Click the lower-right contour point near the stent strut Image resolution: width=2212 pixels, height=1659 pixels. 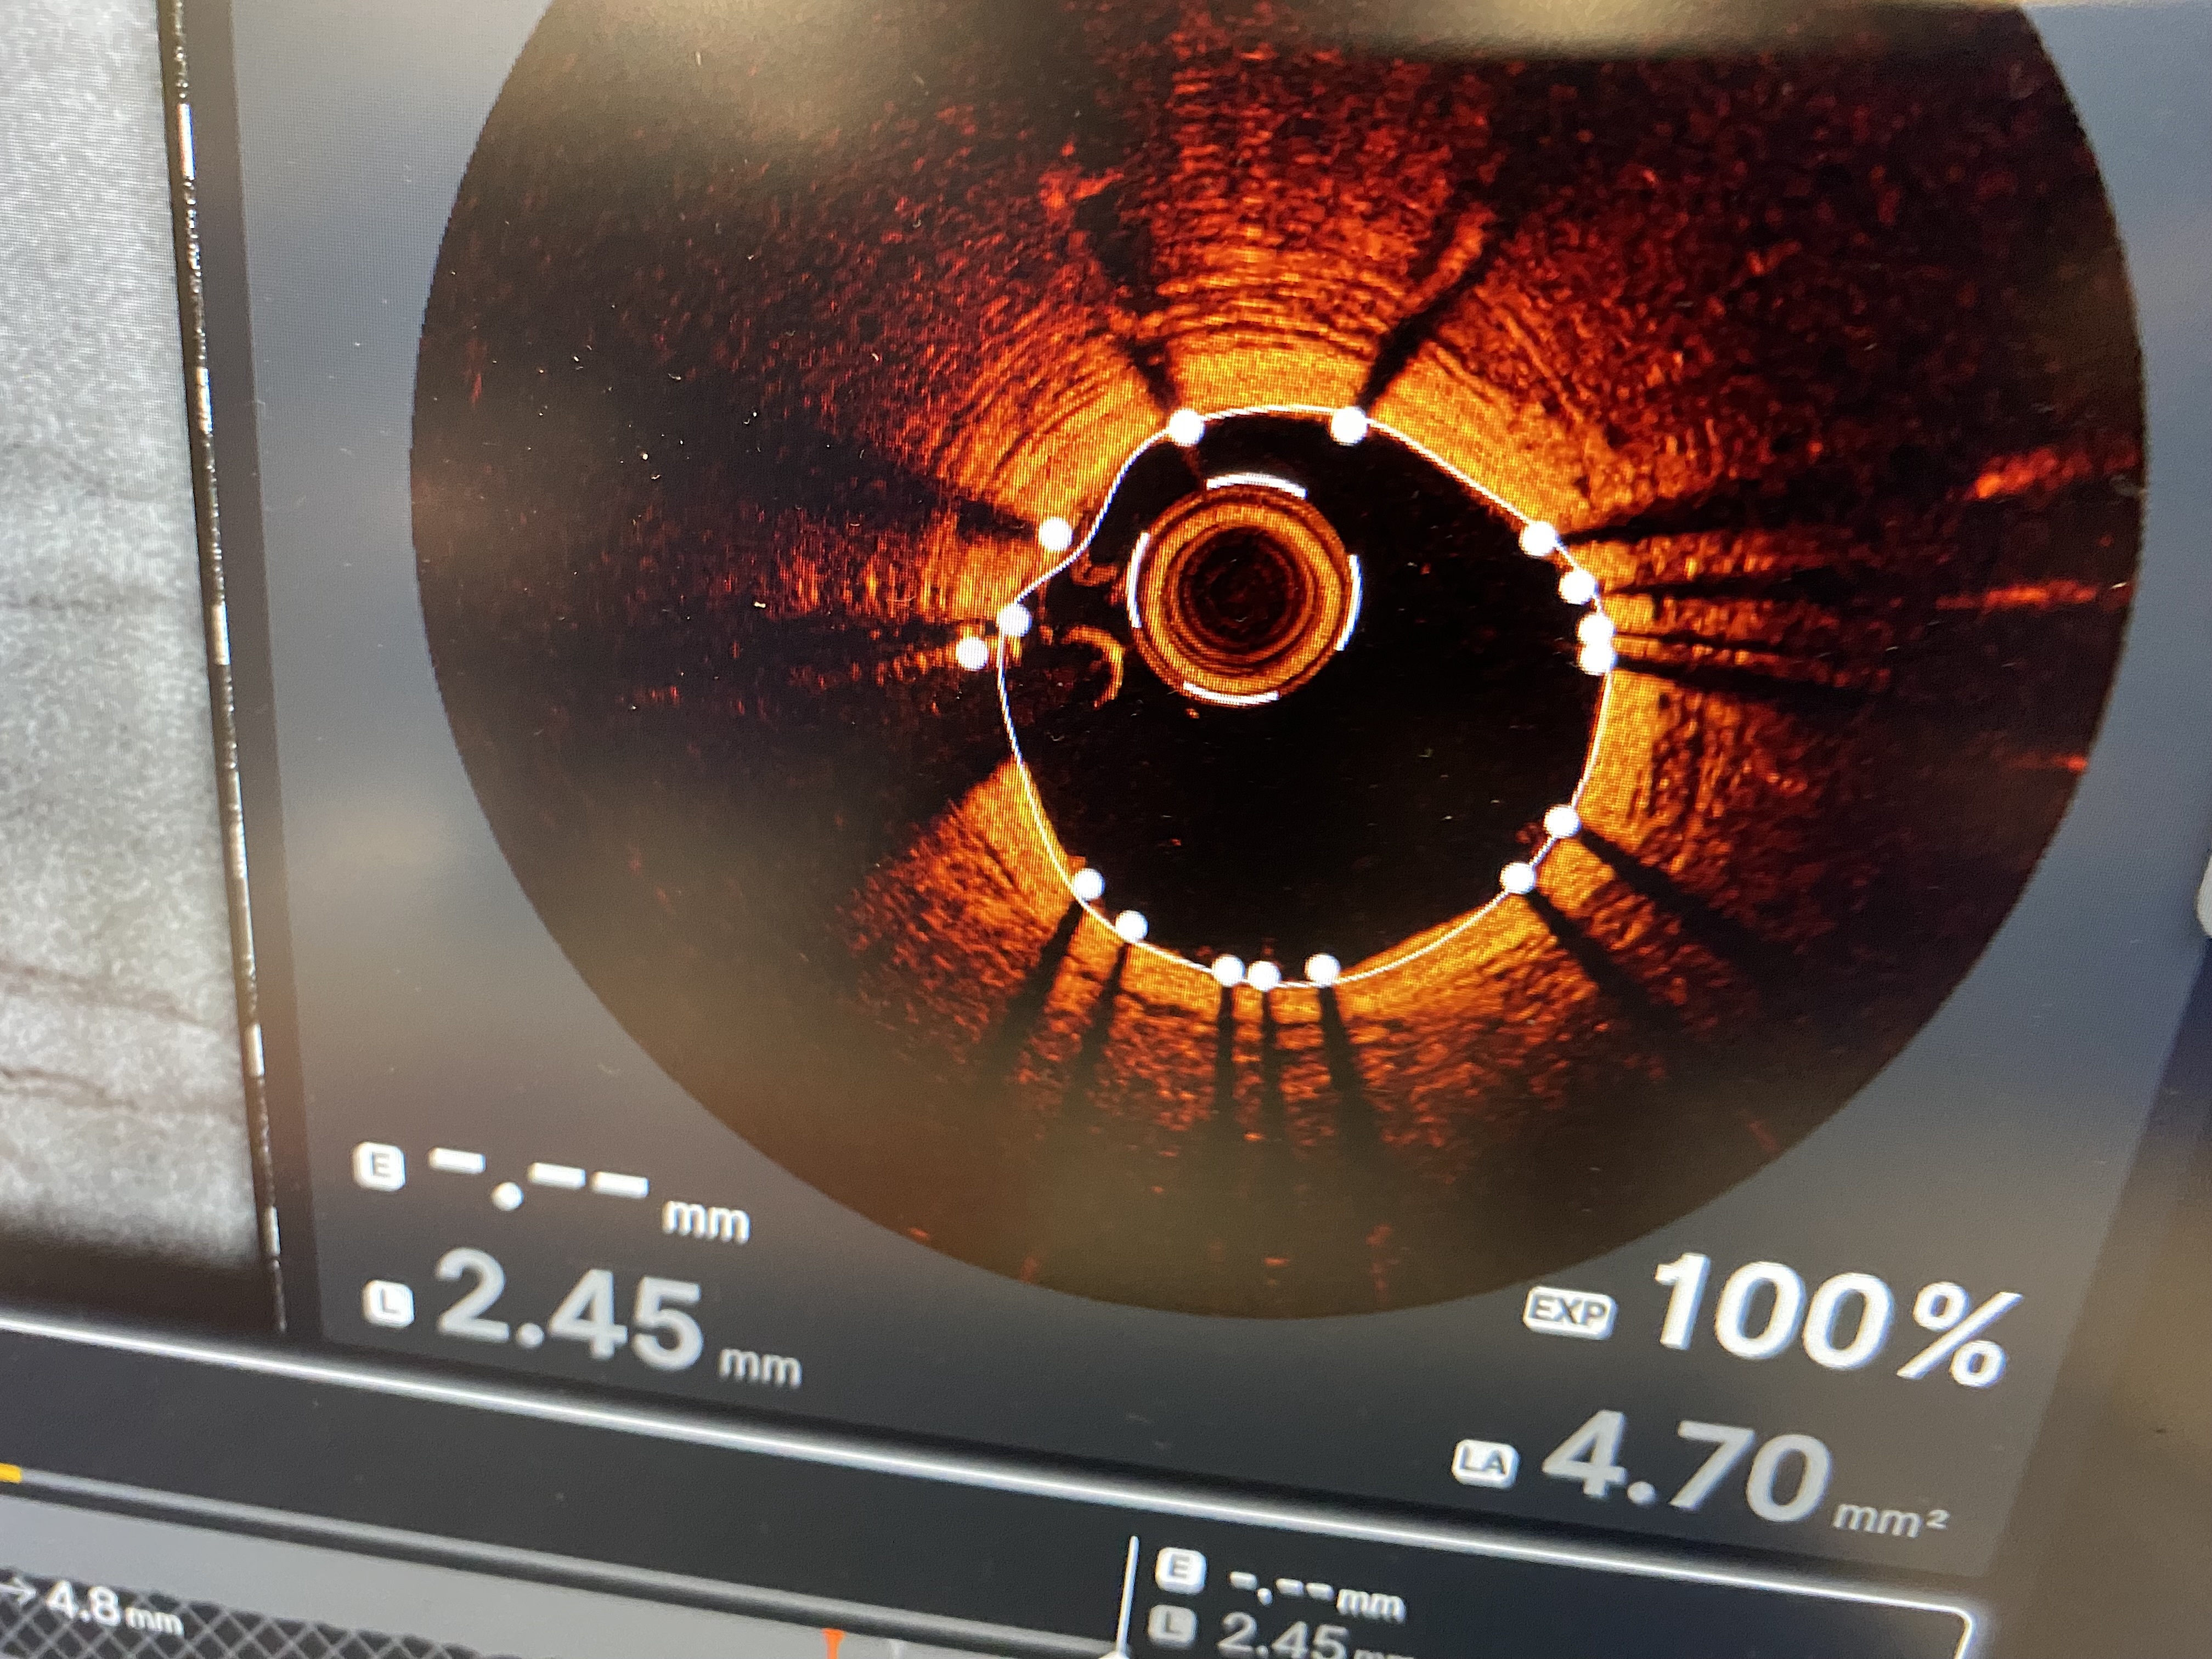click(1519, 878)
